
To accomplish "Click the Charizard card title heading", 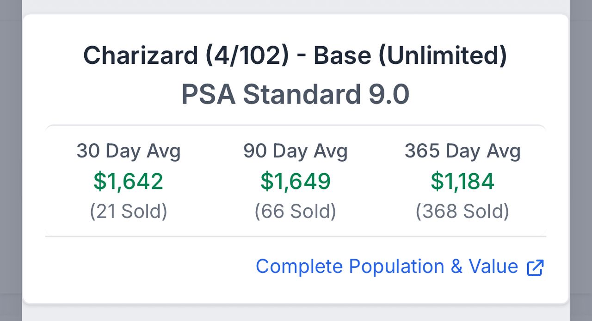I will tap(295, 56).
